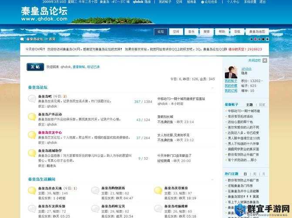Screen dimensions: 292x218
Task: Click the 秦皇岛购物逛街 bubble icon
Action: click(x=95, y=191)
